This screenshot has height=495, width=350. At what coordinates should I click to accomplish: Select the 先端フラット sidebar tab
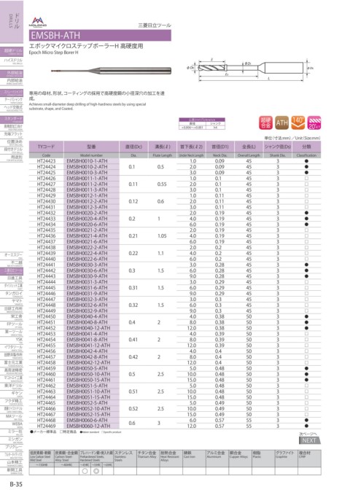[x=12, y=134]
